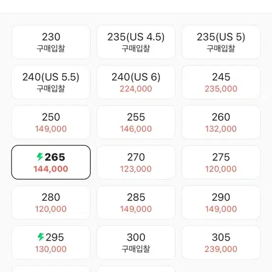Viewport: 272px width, 272px height.
Task: Click lightning fast-delivery icon on size 295
Action: pos(41,237)
